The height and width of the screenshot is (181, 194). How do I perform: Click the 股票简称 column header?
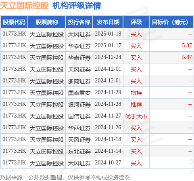(47, 22)
